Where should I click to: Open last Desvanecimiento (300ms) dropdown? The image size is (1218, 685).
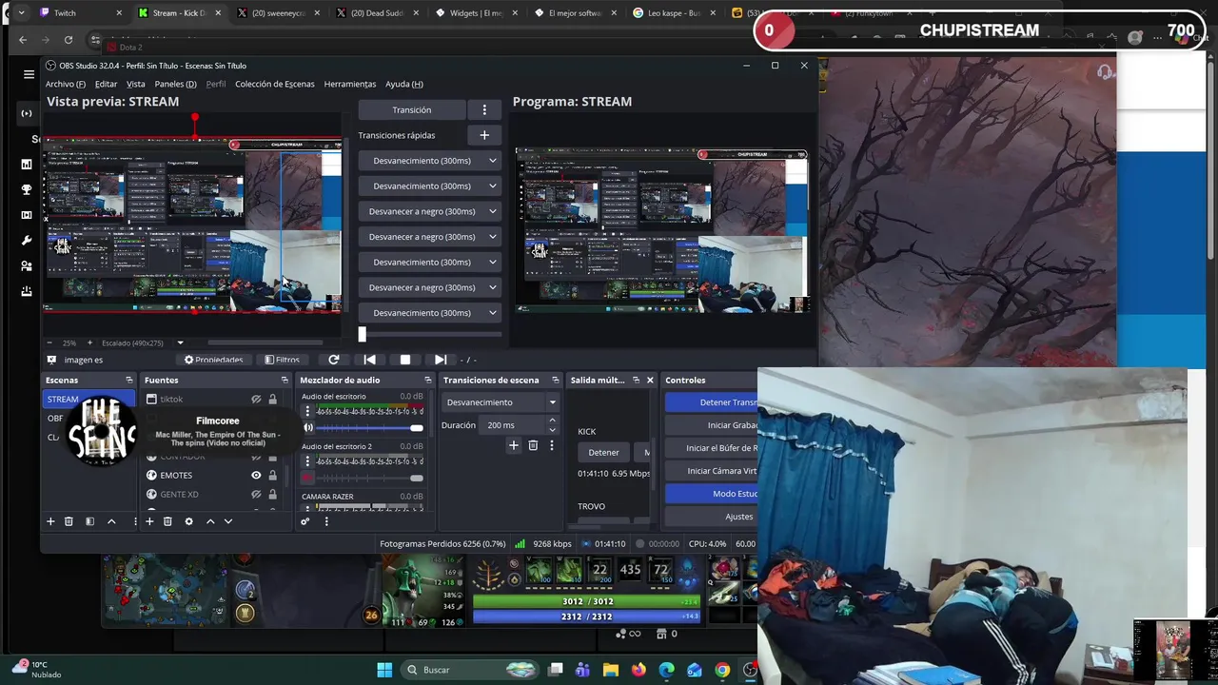(x=430, y=313)
